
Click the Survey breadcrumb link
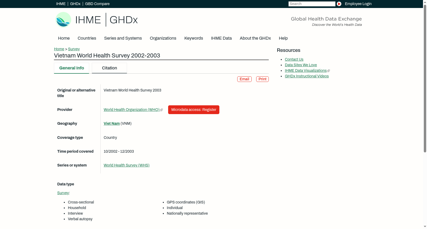click(x=74, y=49)
